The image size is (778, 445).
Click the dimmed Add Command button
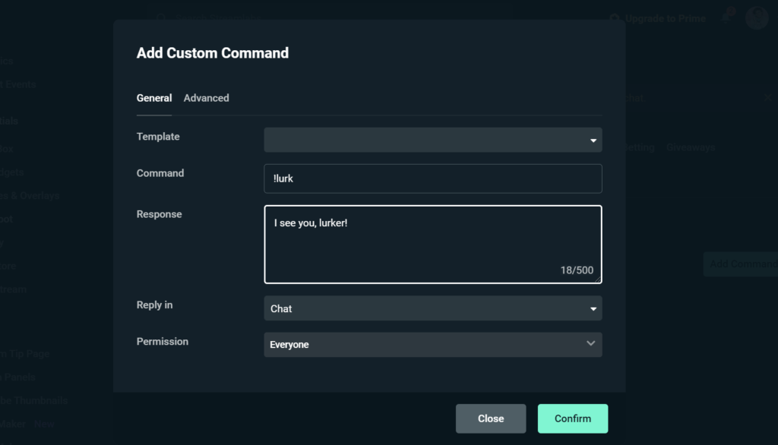click(742, 264)
